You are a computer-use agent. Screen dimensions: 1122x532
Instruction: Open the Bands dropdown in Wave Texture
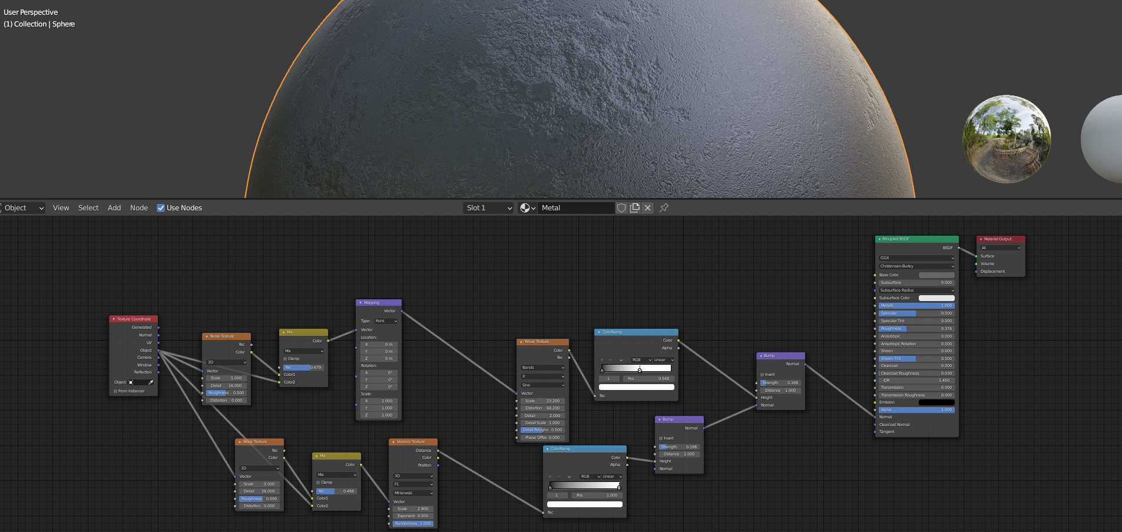click(x=542, y=368)
